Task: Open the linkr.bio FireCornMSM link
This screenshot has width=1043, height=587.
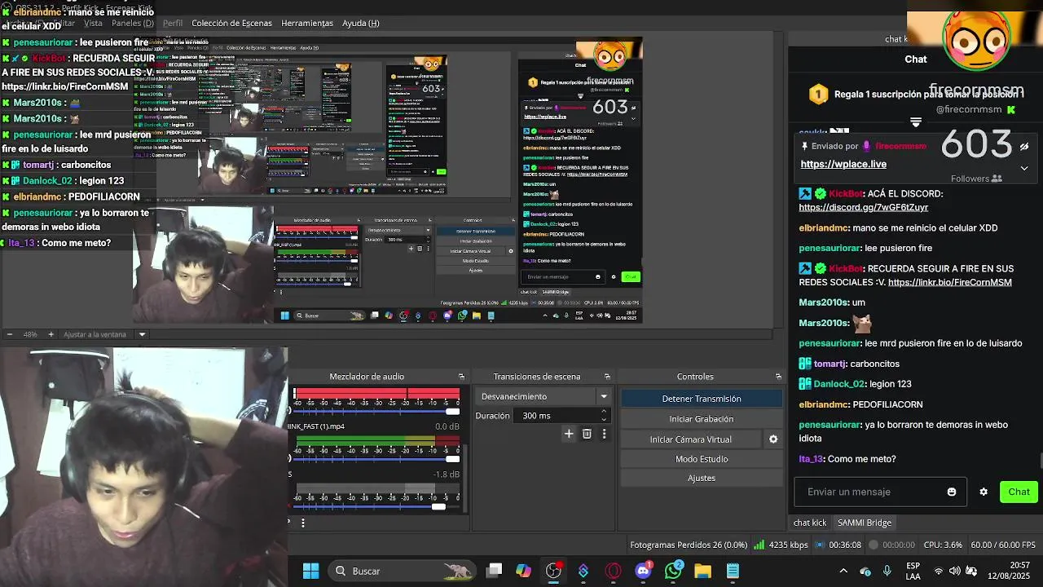Action: coord(949,282)
